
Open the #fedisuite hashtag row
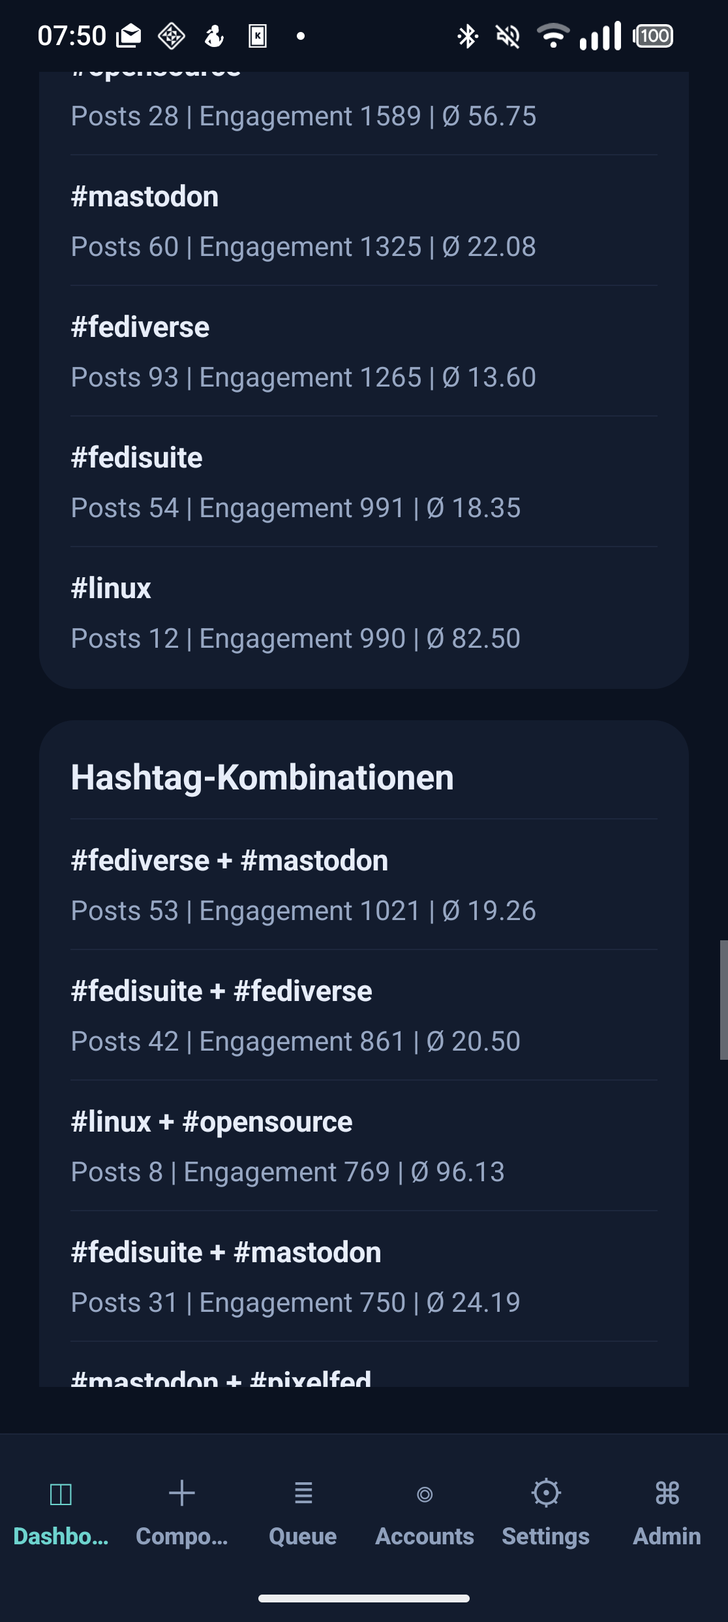click(364, 482)
